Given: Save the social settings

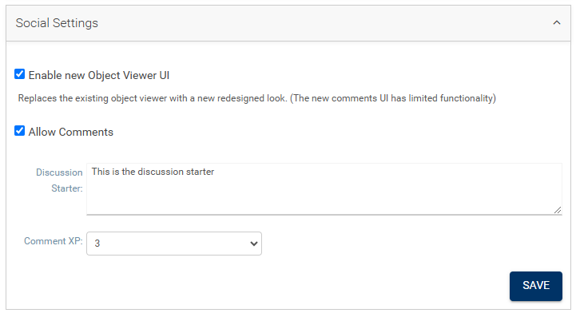Looking at the screenshot, I should click(x=535, y=286).
